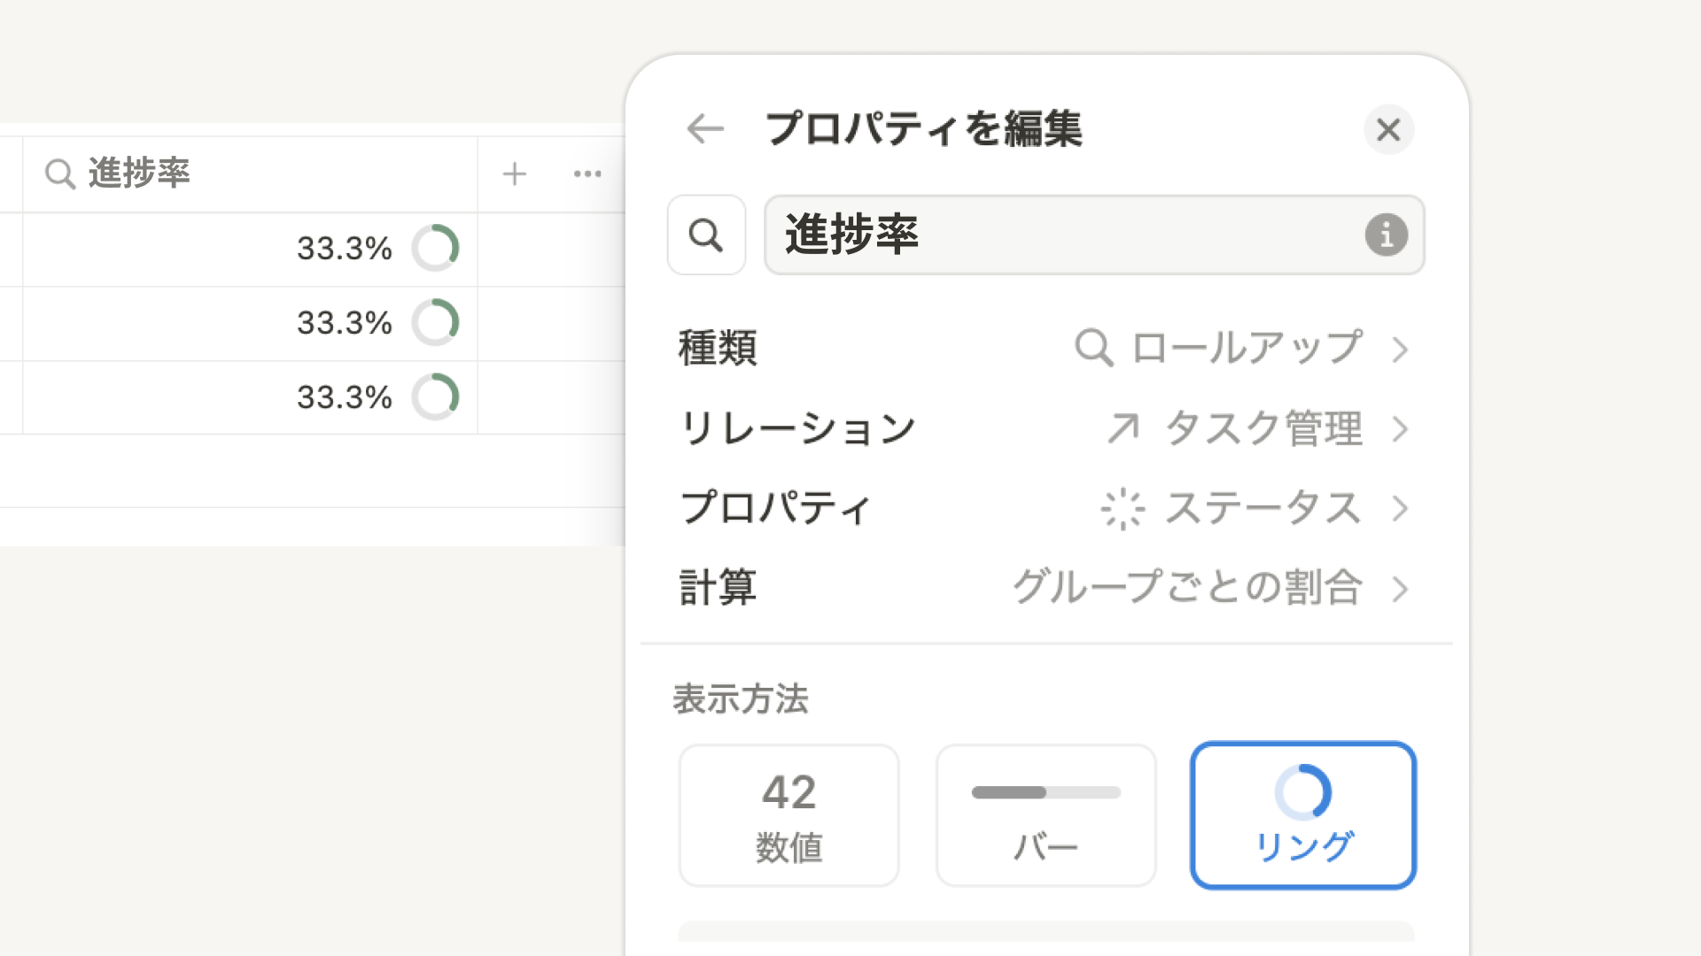Click the 進捗率 property name field
The height and width of the screenshot is (956, 1701).
pyautogui.click(x=1063, y=235)
